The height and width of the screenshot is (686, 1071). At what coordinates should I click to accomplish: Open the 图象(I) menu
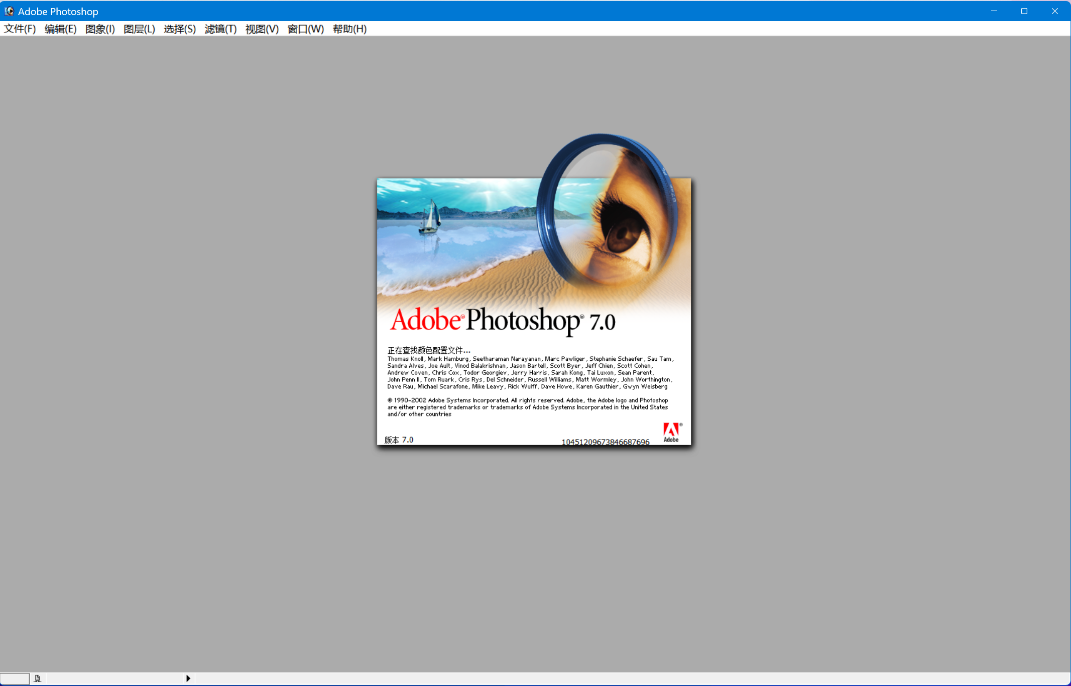point(100,29)
